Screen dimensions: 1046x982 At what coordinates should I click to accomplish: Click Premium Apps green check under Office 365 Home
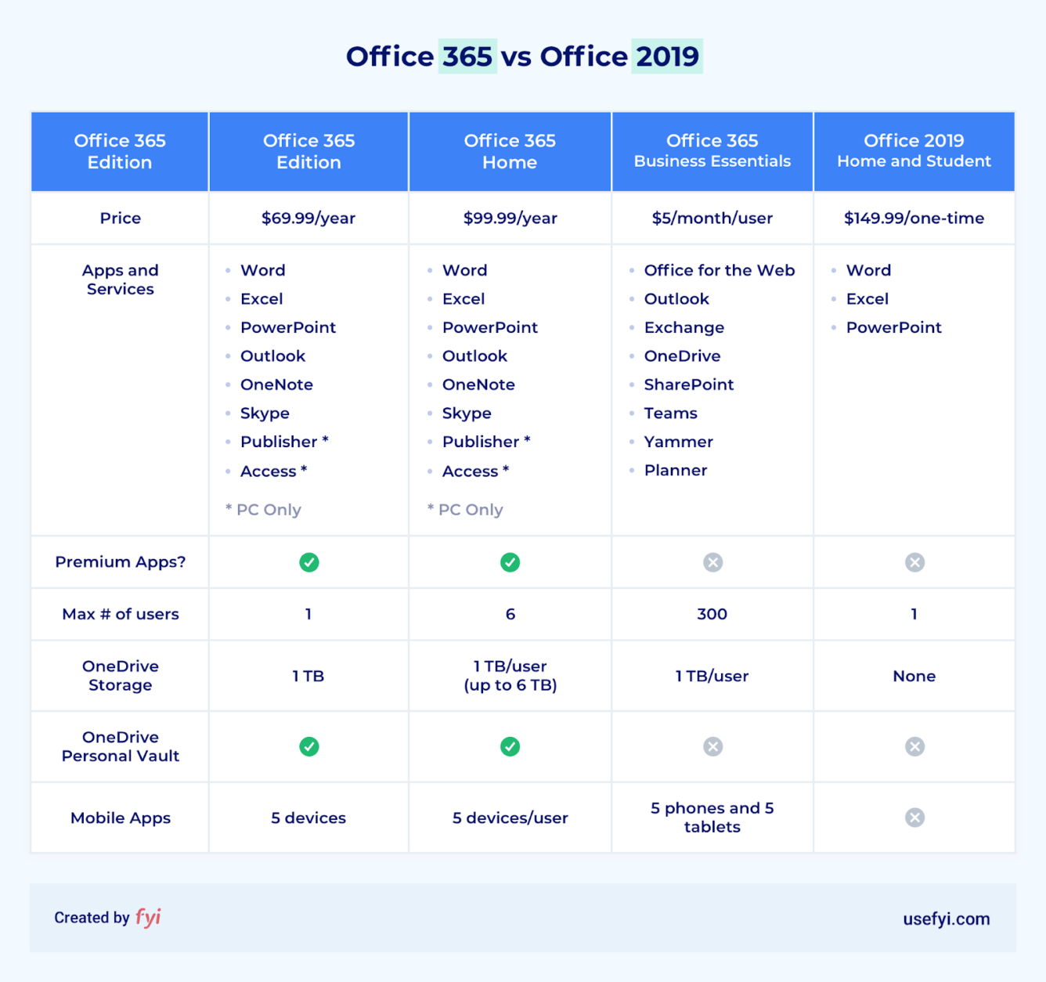click(x=510, y=562)
